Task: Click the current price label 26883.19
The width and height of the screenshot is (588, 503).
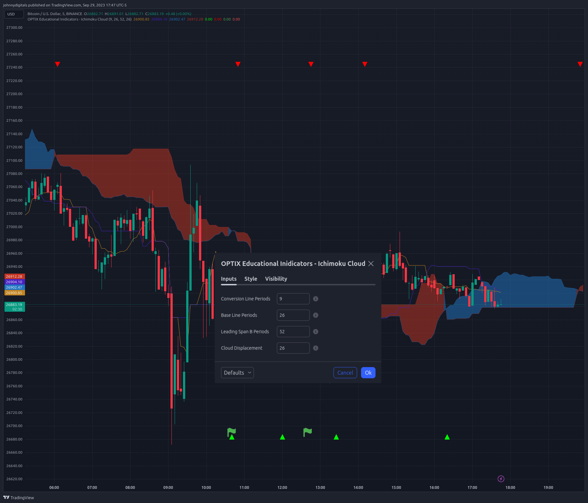Action: pos(14,307)
